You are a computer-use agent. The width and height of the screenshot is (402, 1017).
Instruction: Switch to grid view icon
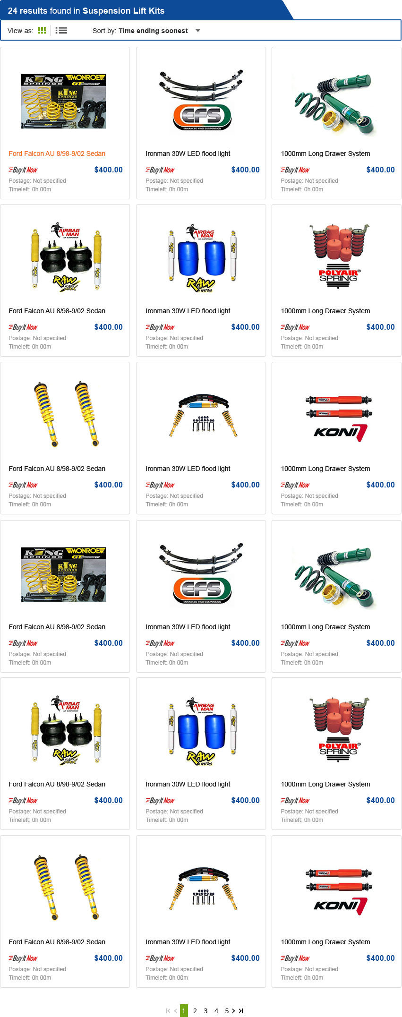pos(42,31)
